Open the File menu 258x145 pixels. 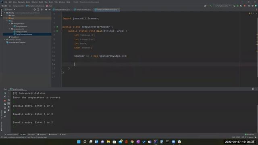6,2
